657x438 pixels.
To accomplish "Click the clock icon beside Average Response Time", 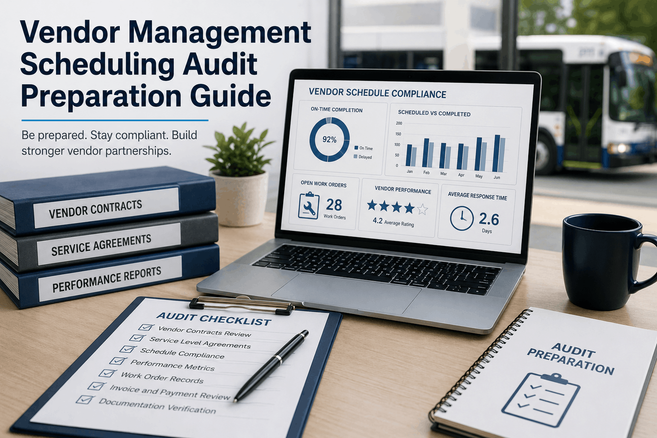I will (462, 219).
